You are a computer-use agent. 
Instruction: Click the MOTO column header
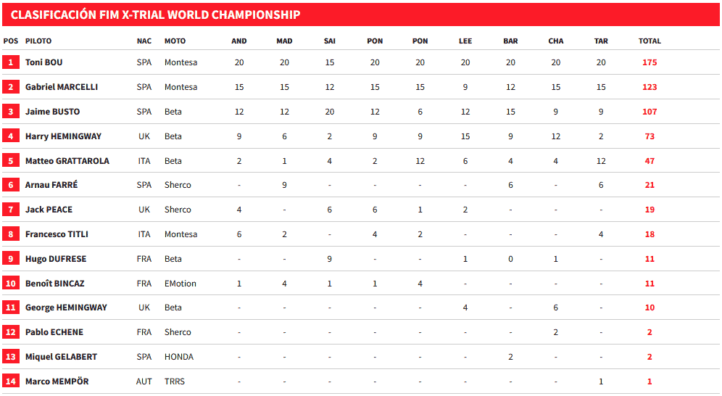pyautogui.click(x=175, y=41)
